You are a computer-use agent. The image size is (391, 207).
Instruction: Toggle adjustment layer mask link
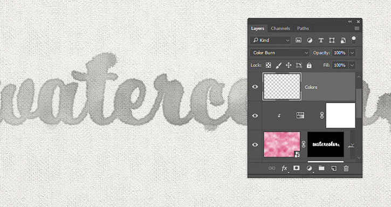pos(321,115)
